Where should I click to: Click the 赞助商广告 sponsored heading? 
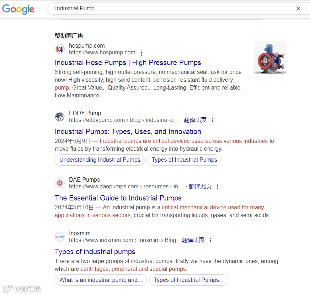(69, 36)
